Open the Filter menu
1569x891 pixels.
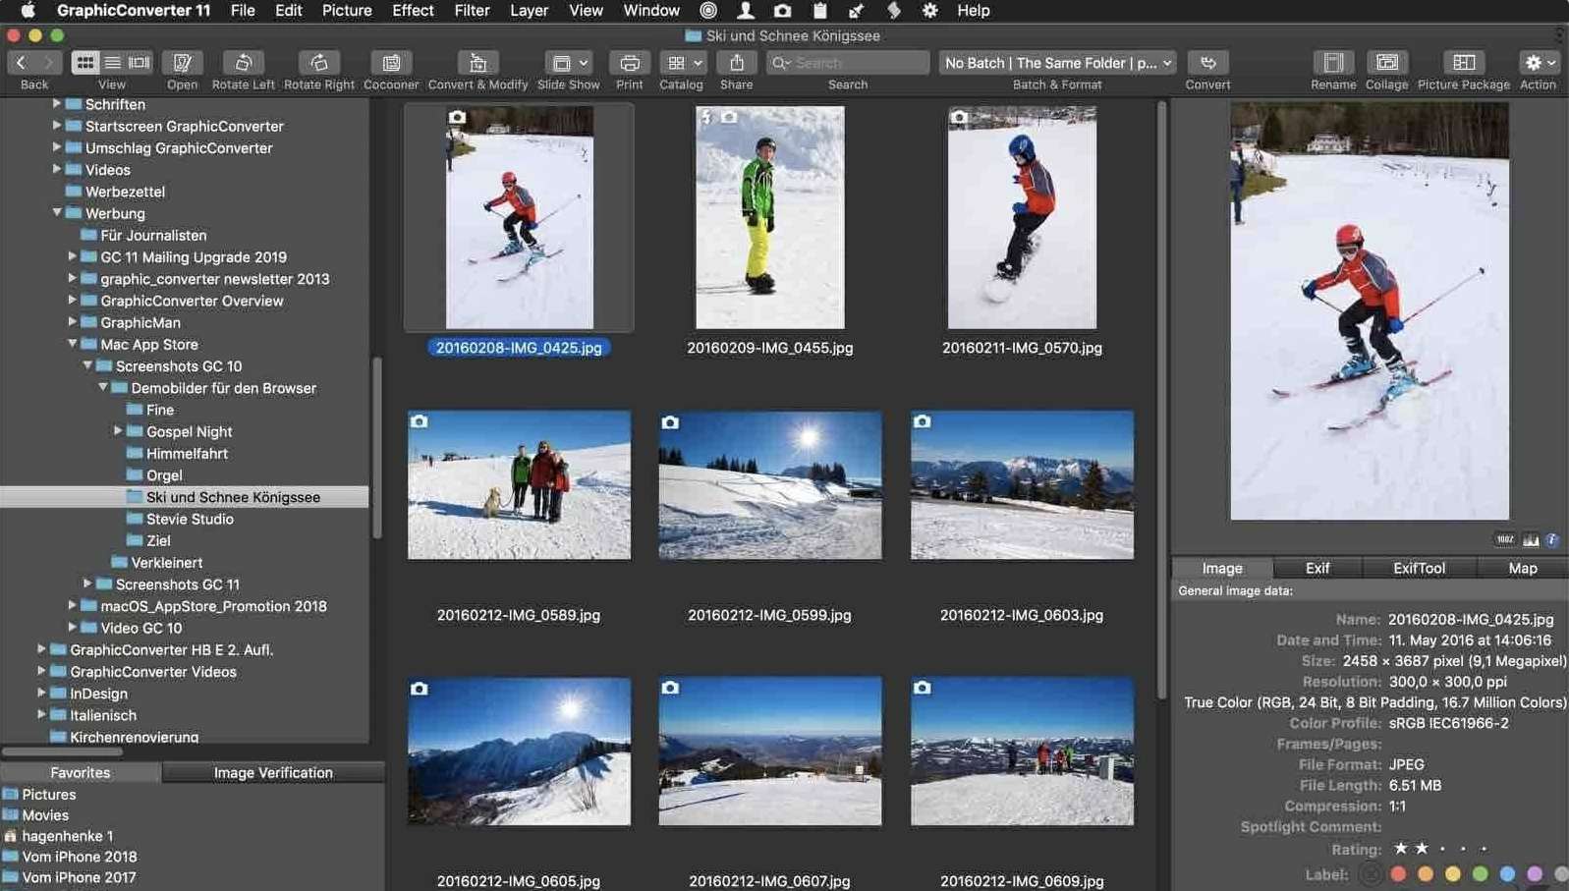click(472, 11)
